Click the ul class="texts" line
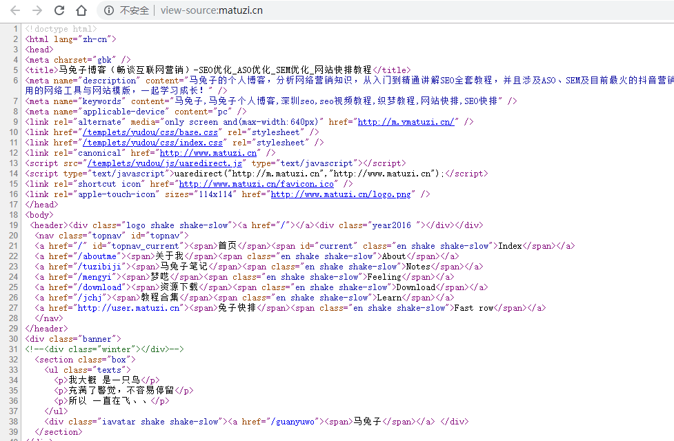The height and width of the screenshot is (441, 674). 88,370
